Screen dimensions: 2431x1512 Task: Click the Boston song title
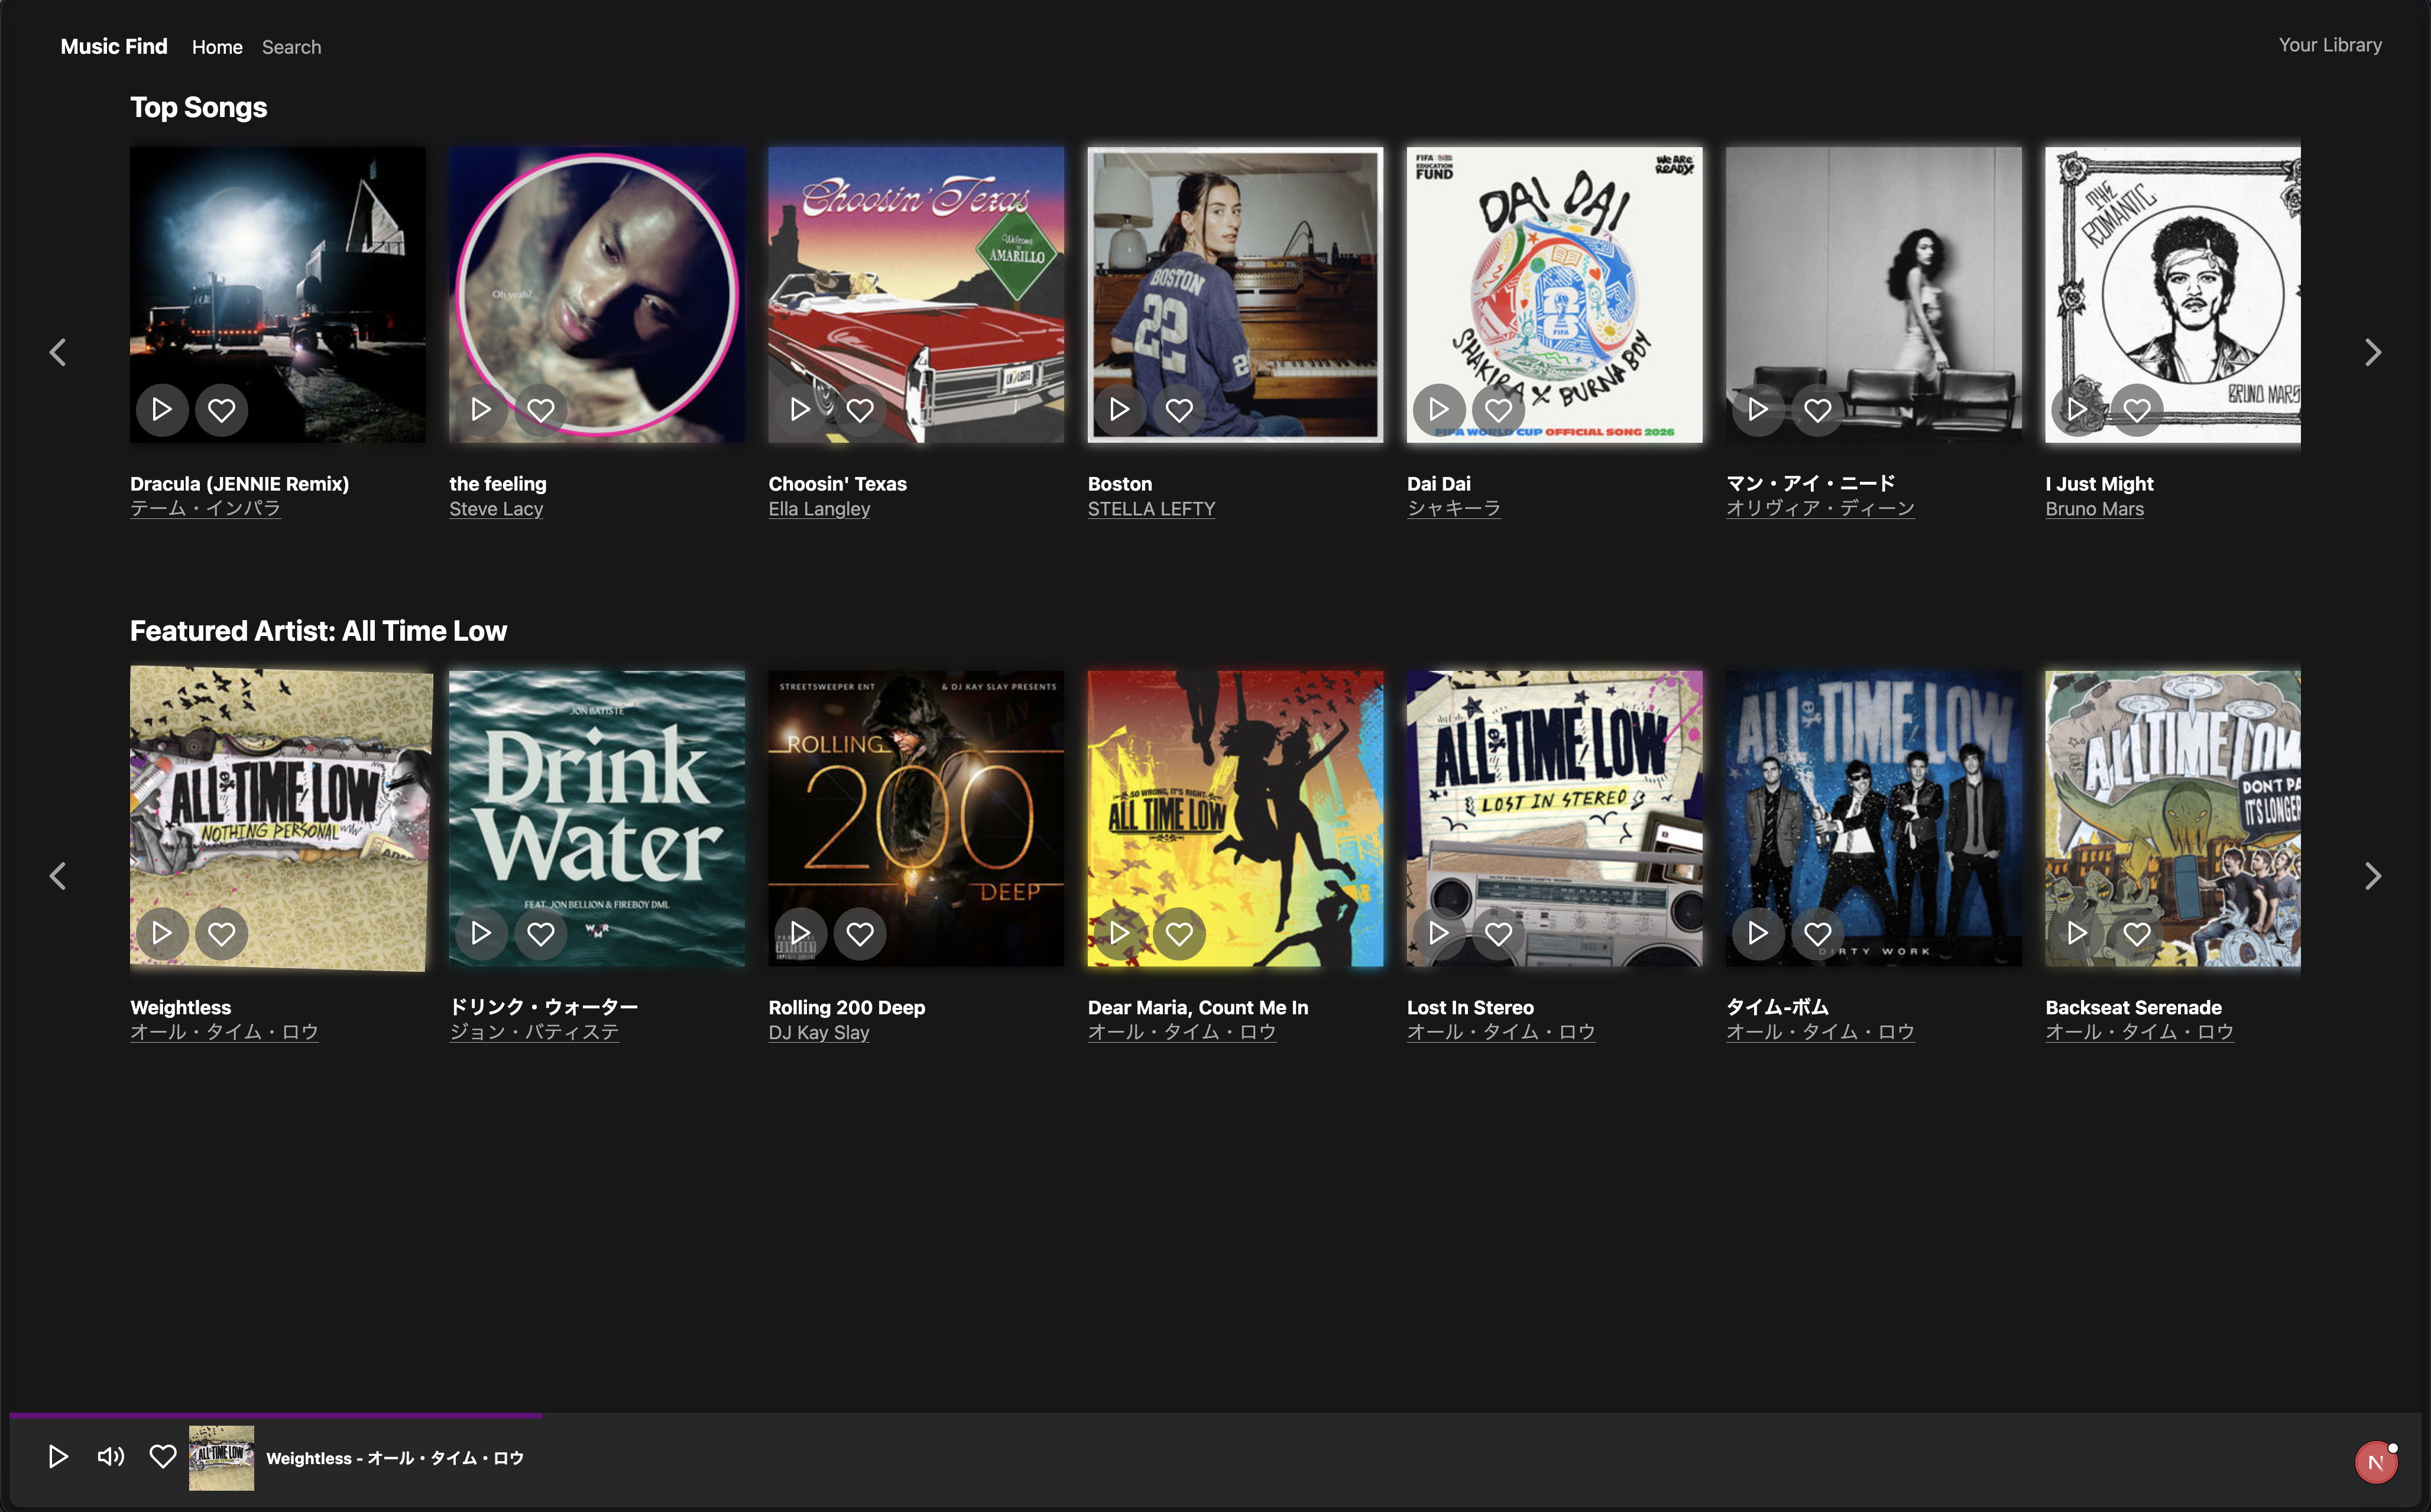[1120, 484]
